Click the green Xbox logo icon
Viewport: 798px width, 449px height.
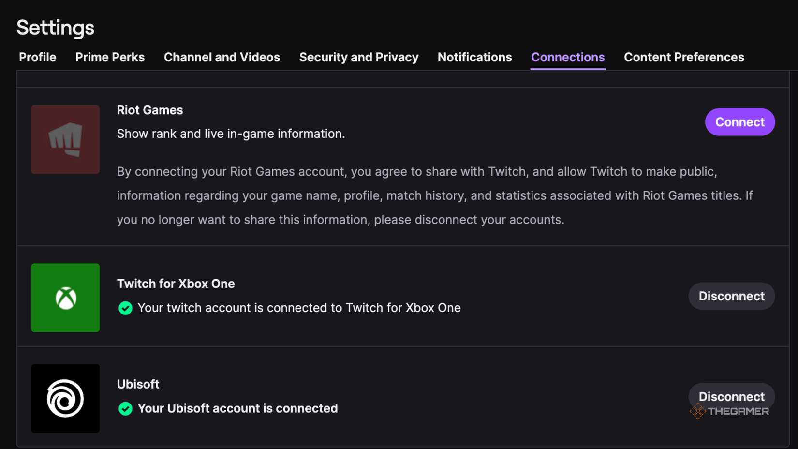coord(65,298)
